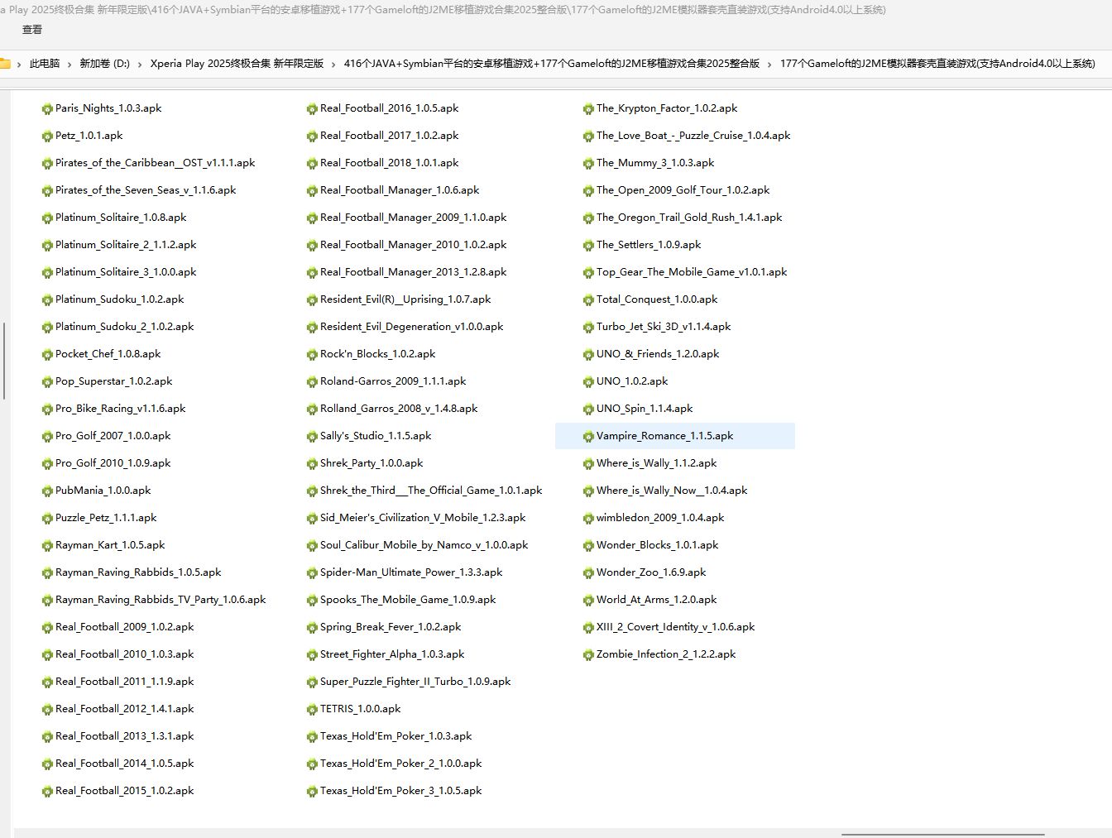Click 177个Gameloft的J2ME模拟器套壳直装游戏 breadcrumb
The height and width of the screenshot is (838, 1112).
[937, 64]
